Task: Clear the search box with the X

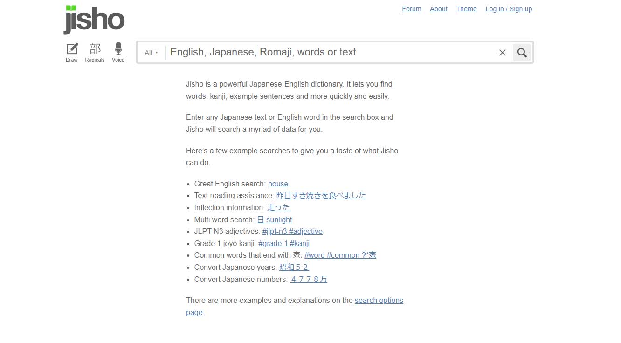Action: pos(502,53)
